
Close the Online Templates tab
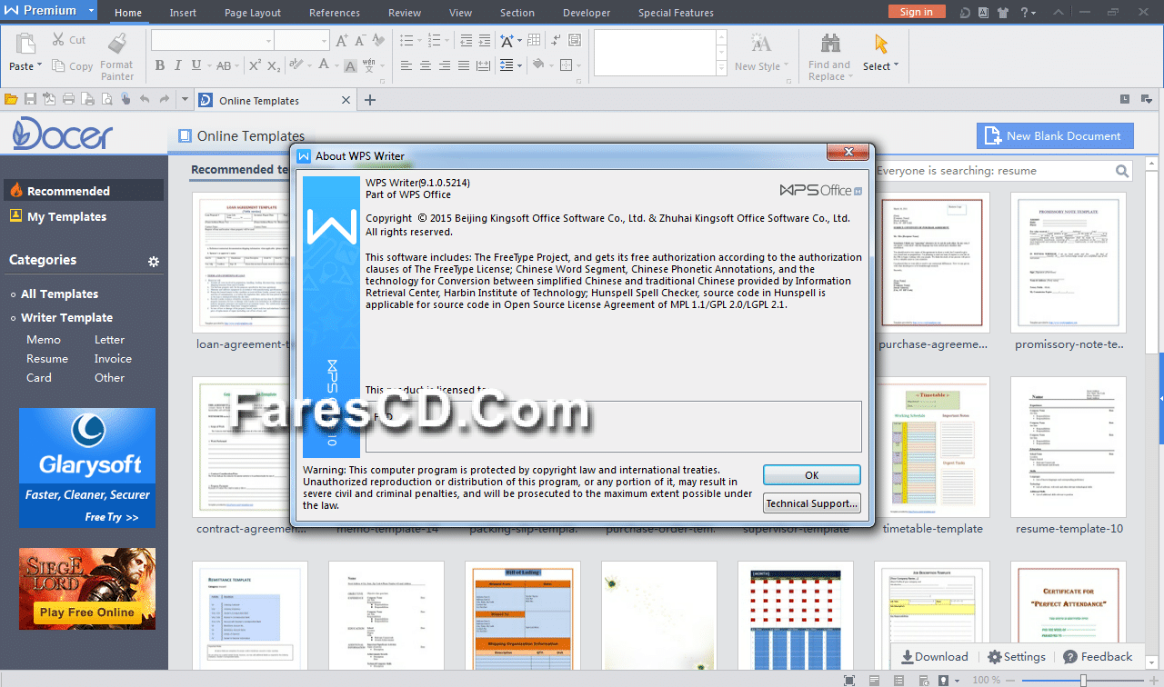pyautogui.click(x=346, y=100)
